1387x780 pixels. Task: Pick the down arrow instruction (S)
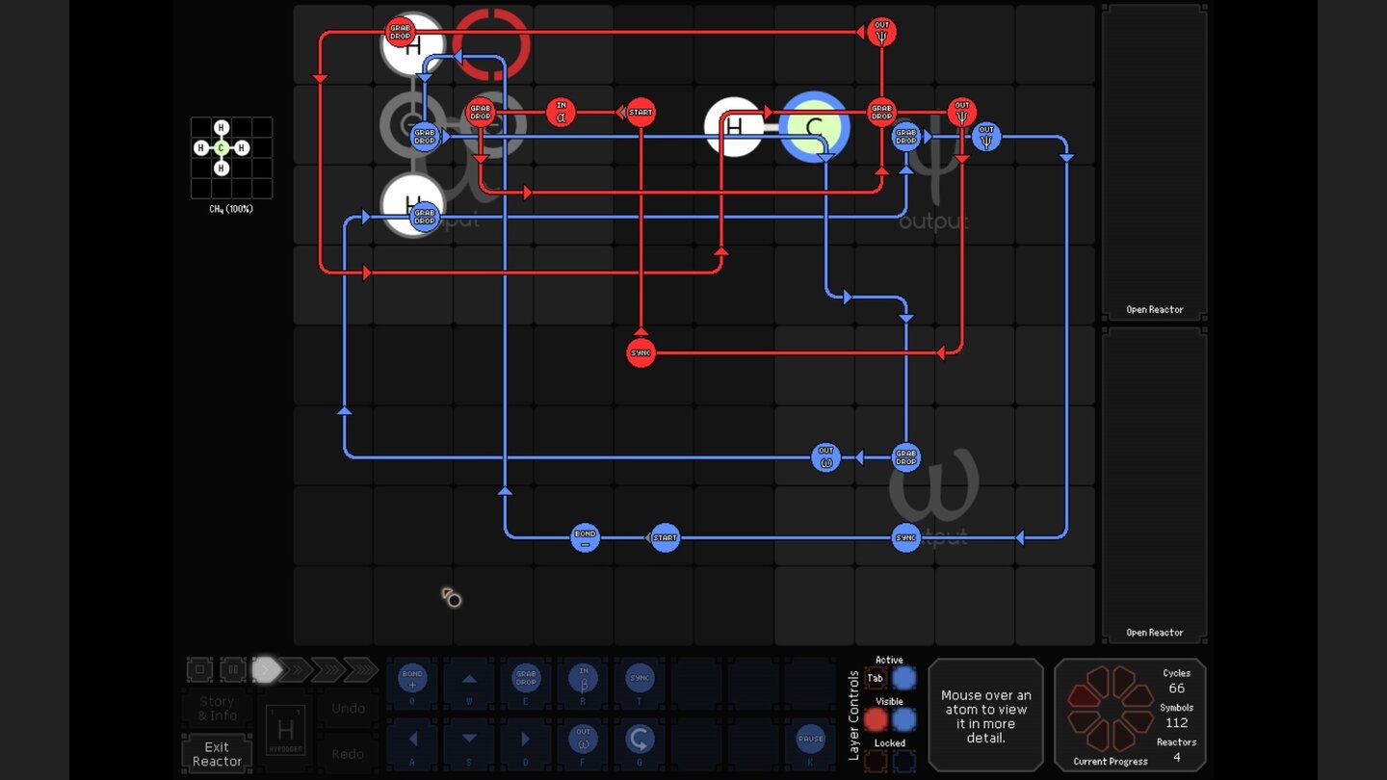point(469,744)
